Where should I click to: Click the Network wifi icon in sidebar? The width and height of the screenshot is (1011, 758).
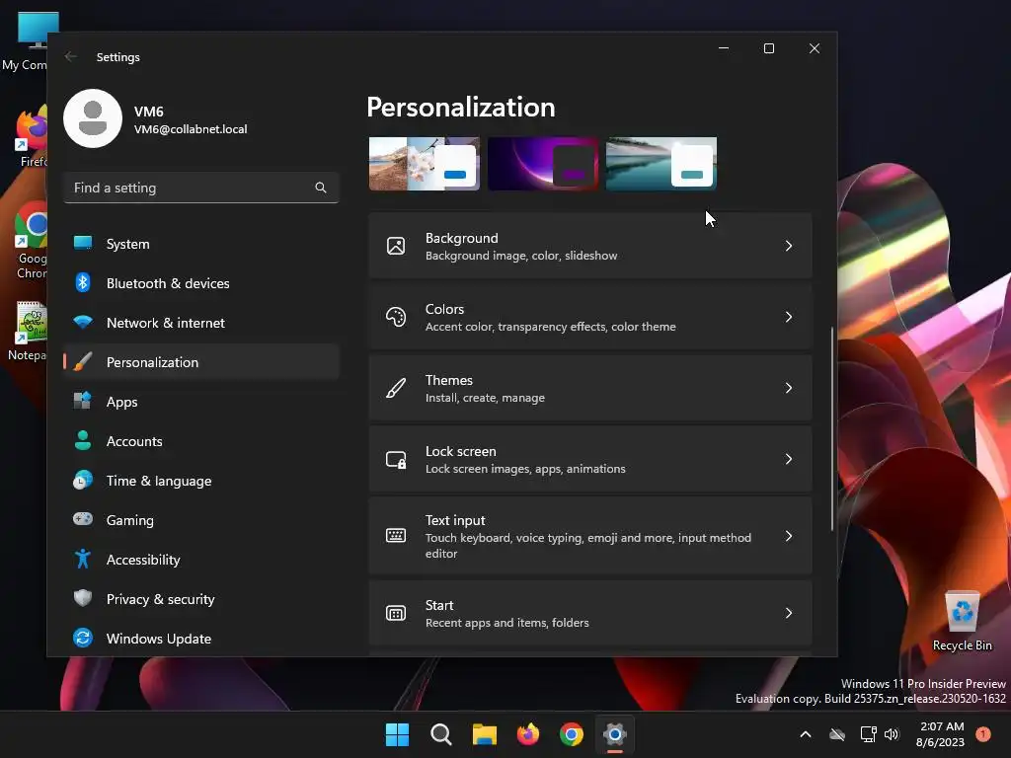point(83,322)
